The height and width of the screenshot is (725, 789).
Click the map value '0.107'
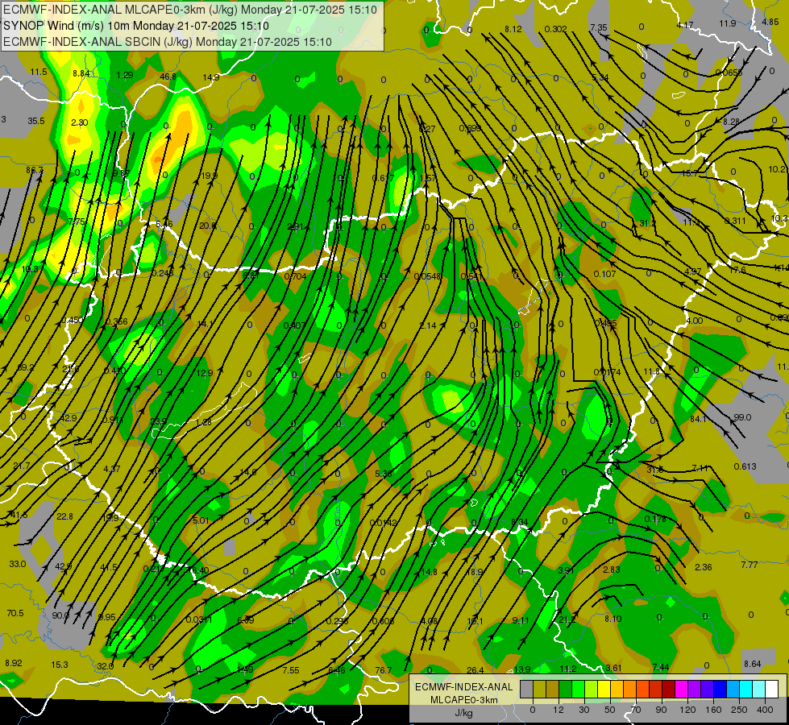[x=604, y=274]
